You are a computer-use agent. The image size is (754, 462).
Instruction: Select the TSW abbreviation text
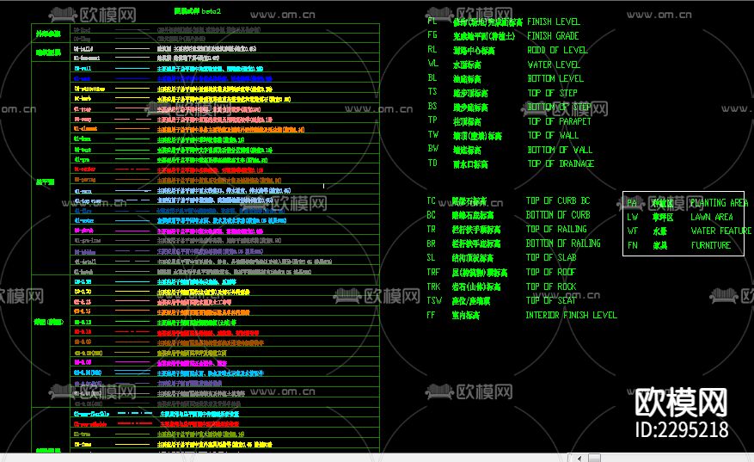pyautogui.click(x=433, y=300)
